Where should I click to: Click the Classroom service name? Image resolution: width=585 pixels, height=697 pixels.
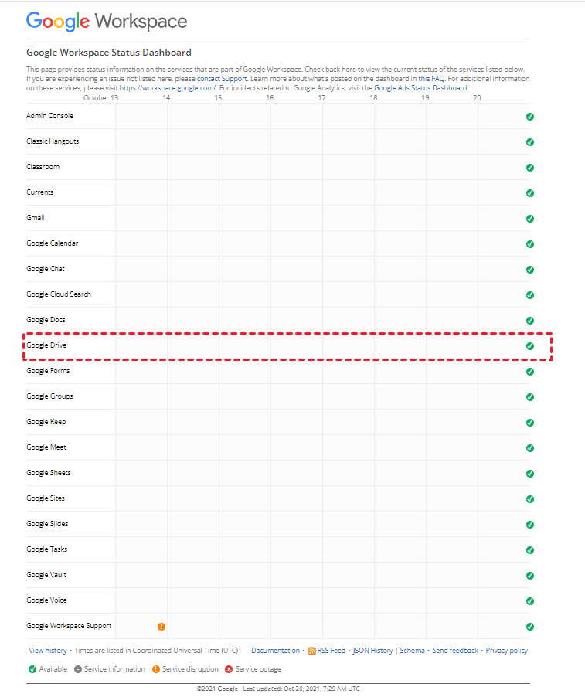point(43,167)
